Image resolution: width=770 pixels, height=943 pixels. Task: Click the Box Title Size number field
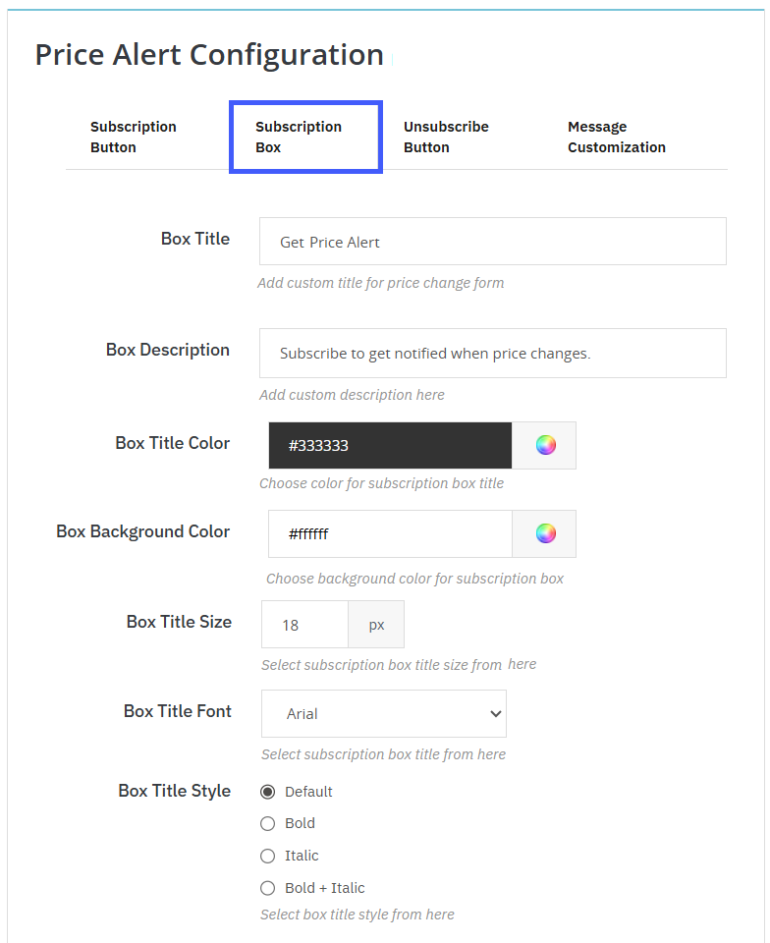click(x=304, y=625)
